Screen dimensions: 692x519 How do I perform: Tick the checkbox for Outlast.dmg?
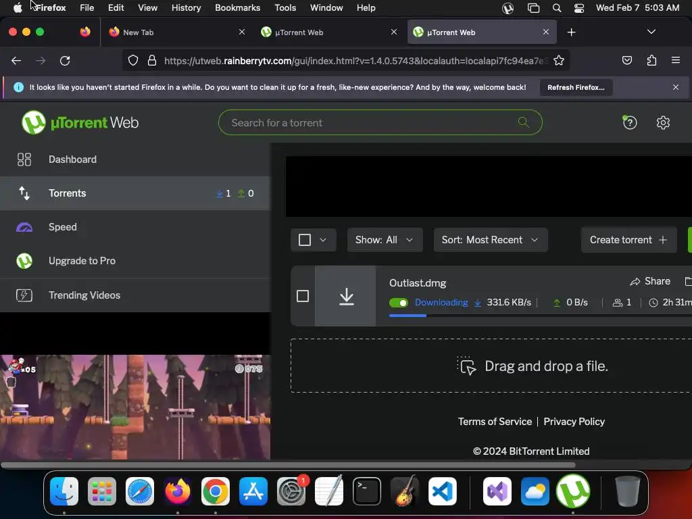[303, 296]
